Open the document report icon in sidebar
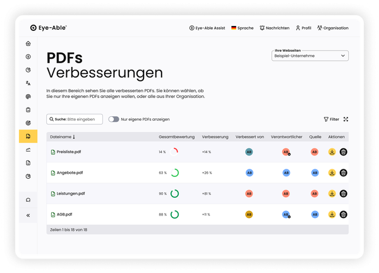The image size is (379, 273). tap(28, 163)
